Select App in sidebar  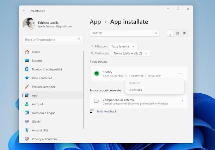coord(53,95)
